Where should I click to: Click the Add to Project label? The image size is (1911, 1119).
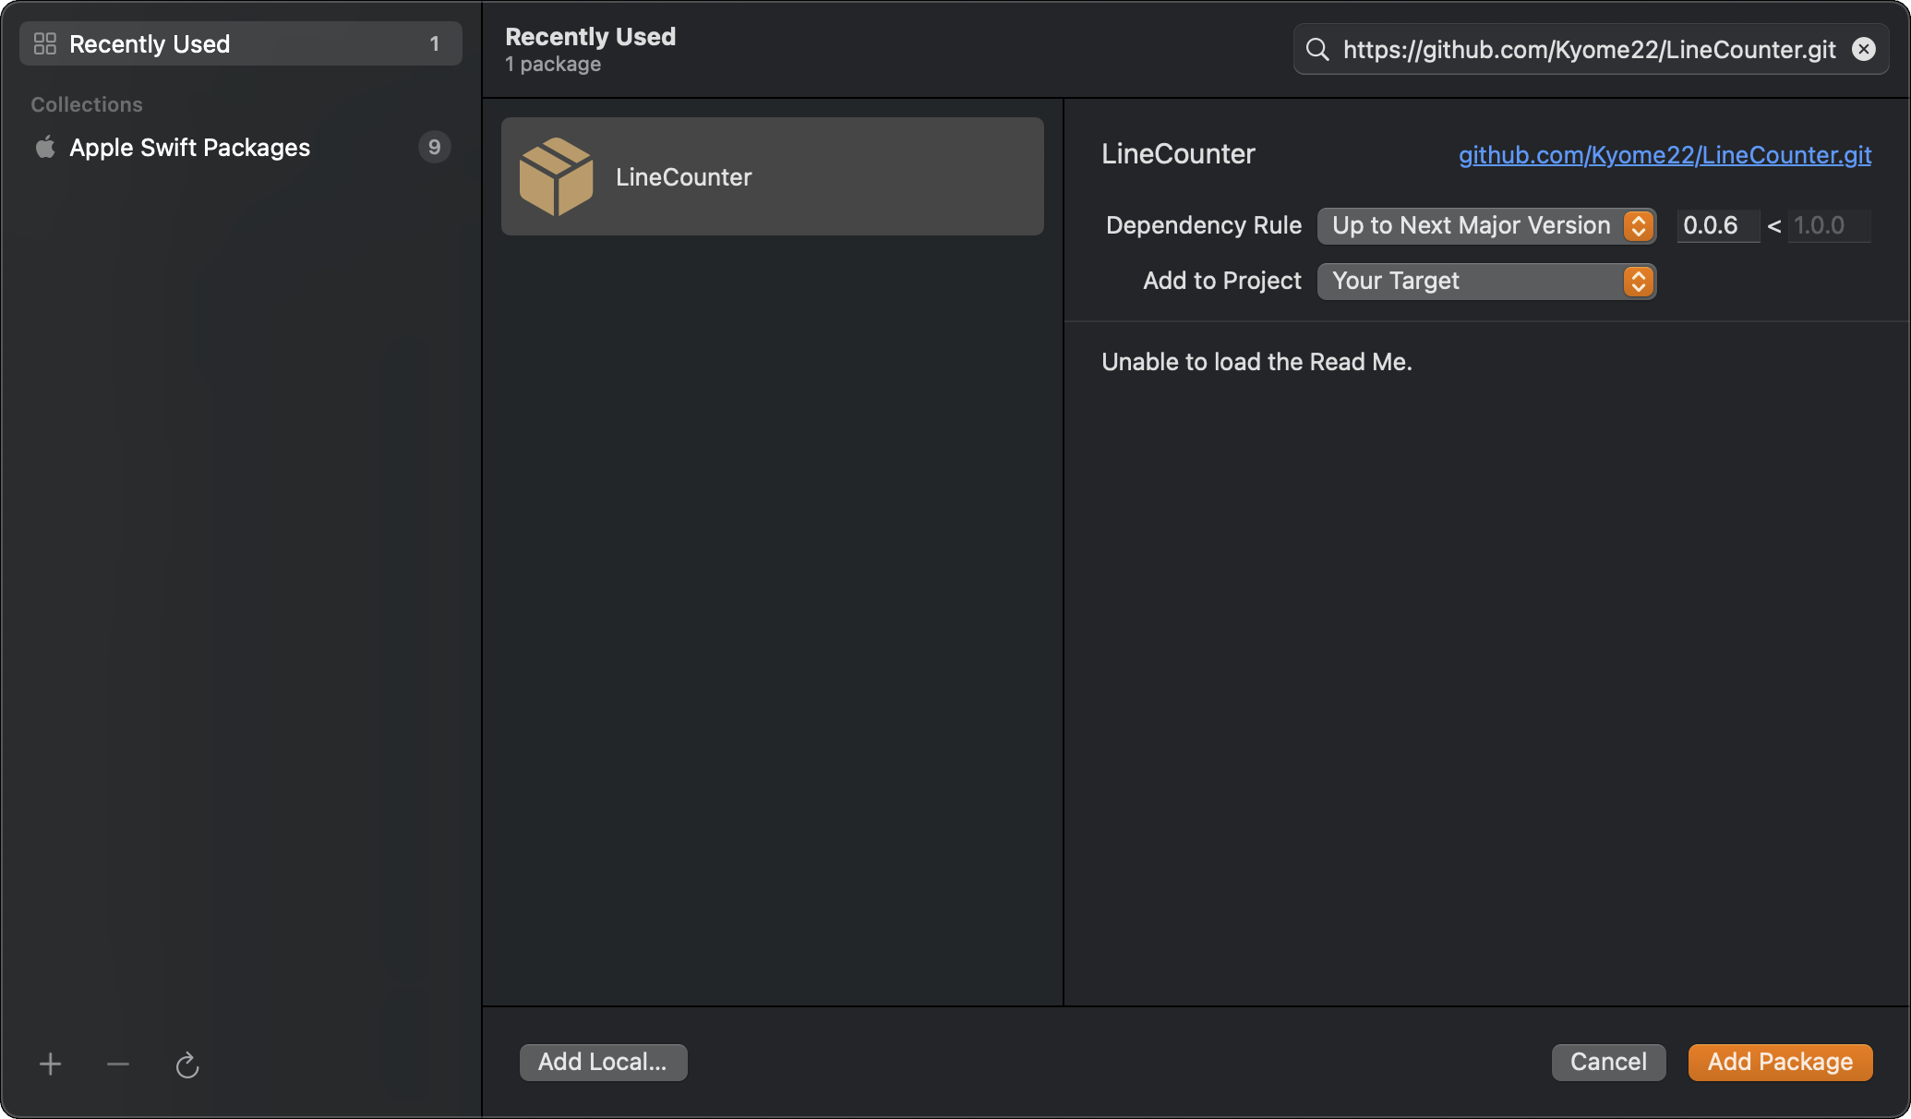point(1222,282)
